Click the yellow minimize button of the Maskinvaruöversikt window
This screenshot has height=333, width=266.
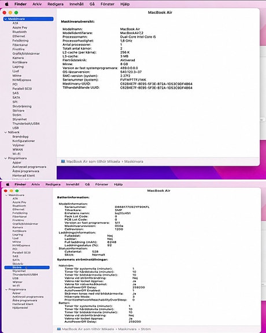[10, 13]
